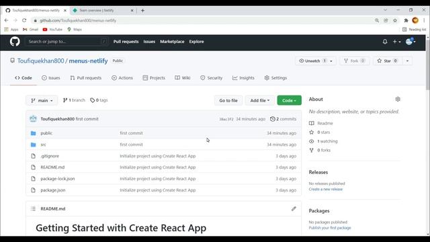Click the browser address bar URL
Viewport: 430px width, 242px height.
click(78, 20)
